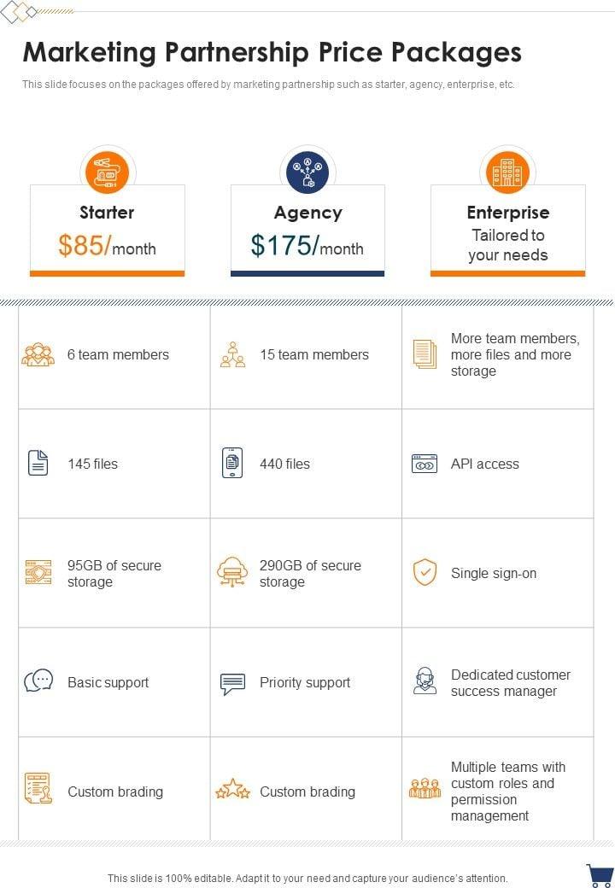Click the shopping cart icon
Image resolution: width=615 pixels, height=888 pixels.
click(x=600, y=875)
